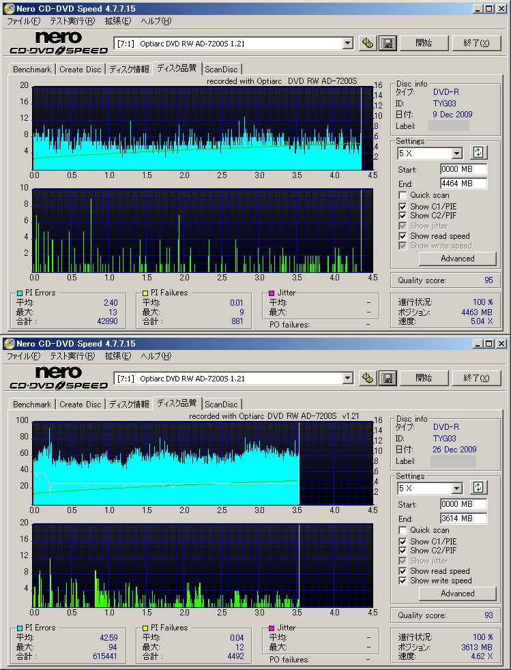
Task: Click the save floppy icon in bottom window
Action: coord(388,378)
